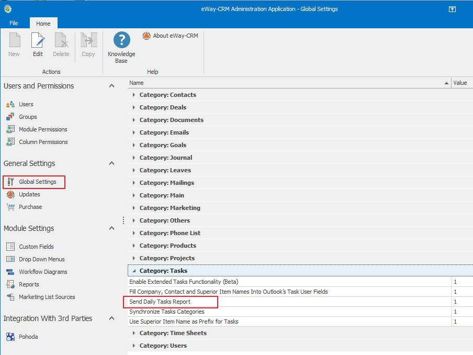
Task: Click the Workflow Diagrams icon
Action: (10, 272)
